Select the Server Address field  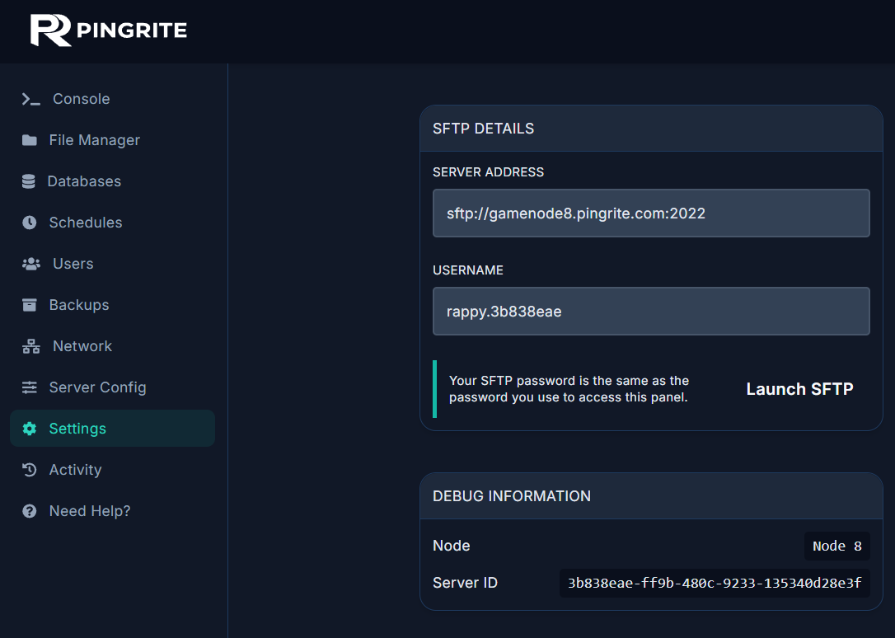(x=651, y=213)
